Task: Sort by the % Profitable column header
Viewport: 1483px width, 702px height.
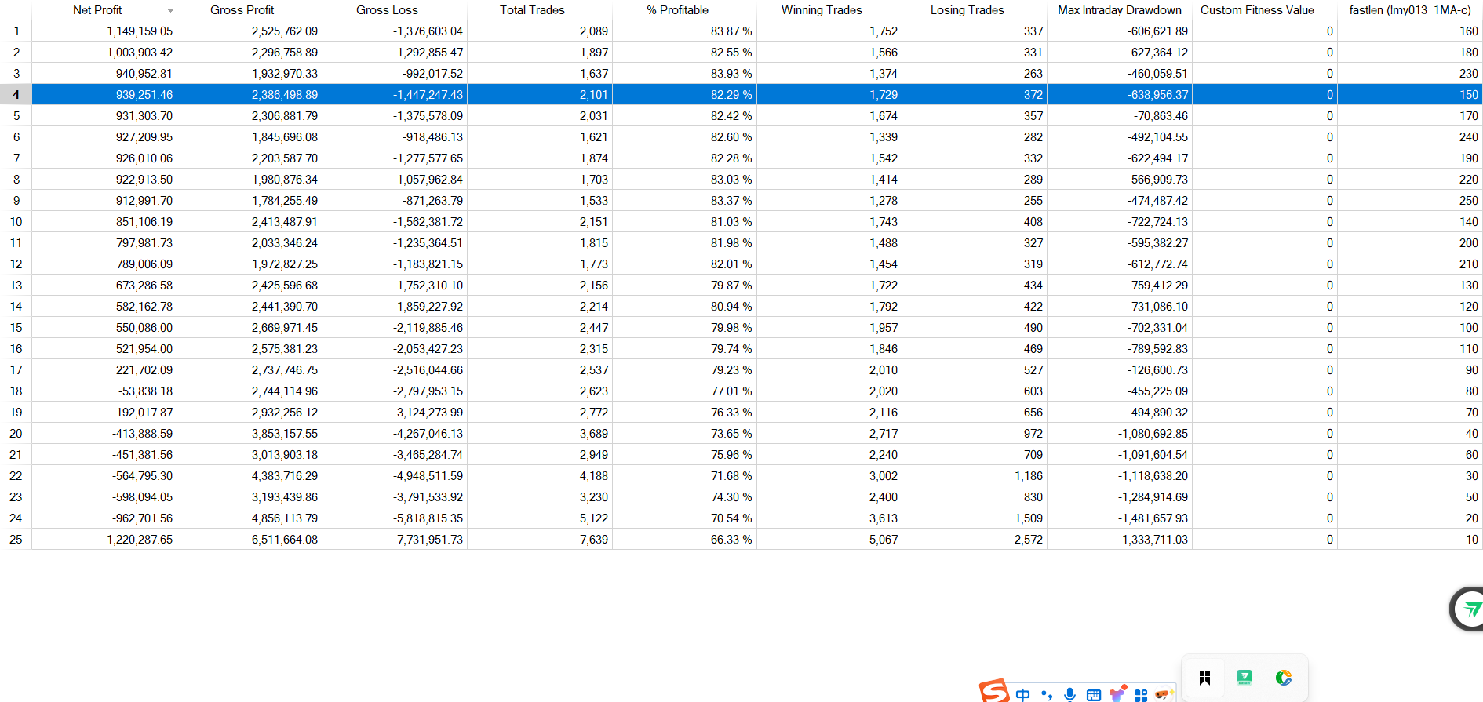Action: tap(677, 10)
